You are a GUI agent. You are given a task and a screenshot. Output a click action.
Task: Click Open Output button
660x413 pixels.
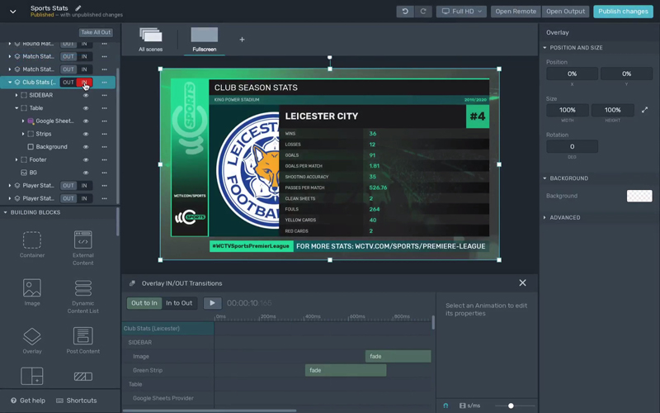point(565,12)
